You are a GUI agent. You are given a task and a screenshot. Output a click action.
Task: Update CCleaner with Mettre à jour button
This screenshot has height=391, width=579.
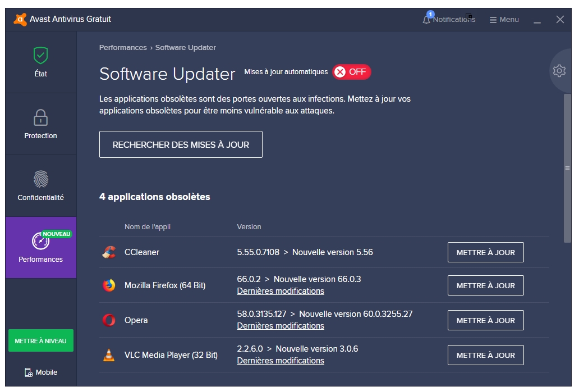[485, 252]
